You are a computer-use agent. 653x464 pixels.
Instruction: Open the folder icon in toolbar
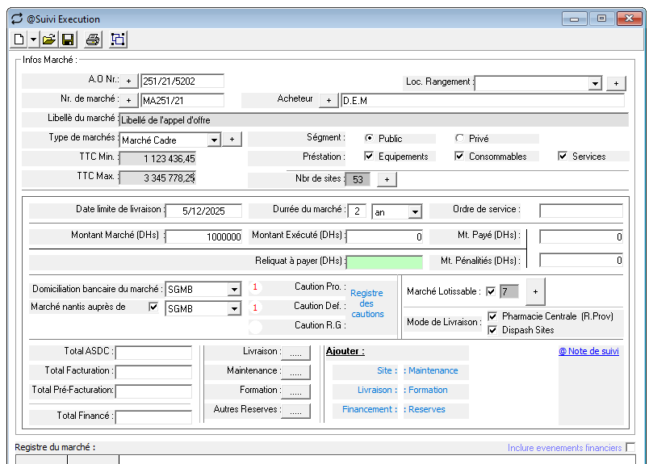(x=49, y=39)
